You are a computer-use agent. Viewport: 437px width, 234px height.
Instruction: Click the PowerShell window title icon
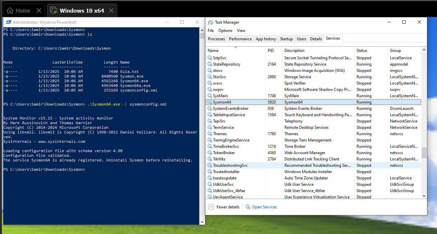[x=8, y=22]
